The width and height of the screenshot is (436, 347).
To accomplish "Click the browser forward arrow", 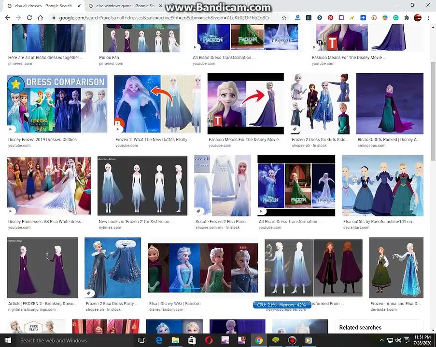I will 18,18.
